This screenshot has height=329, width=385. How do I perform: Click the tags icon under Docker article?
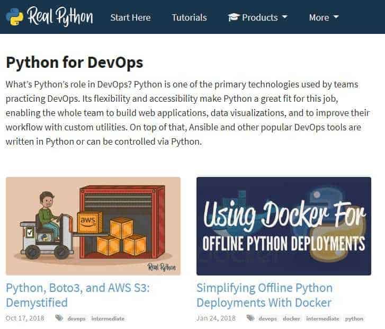click(250, 318)
